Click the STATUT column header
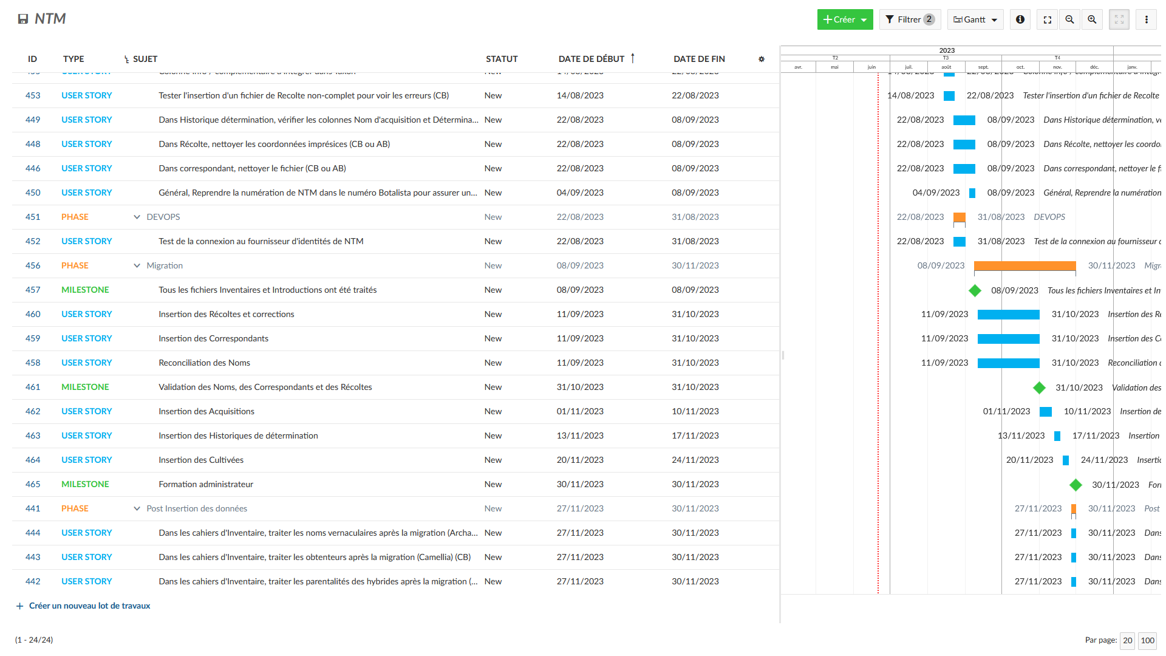The height and width of the screenshot is (656, 1166). point(502,59)
